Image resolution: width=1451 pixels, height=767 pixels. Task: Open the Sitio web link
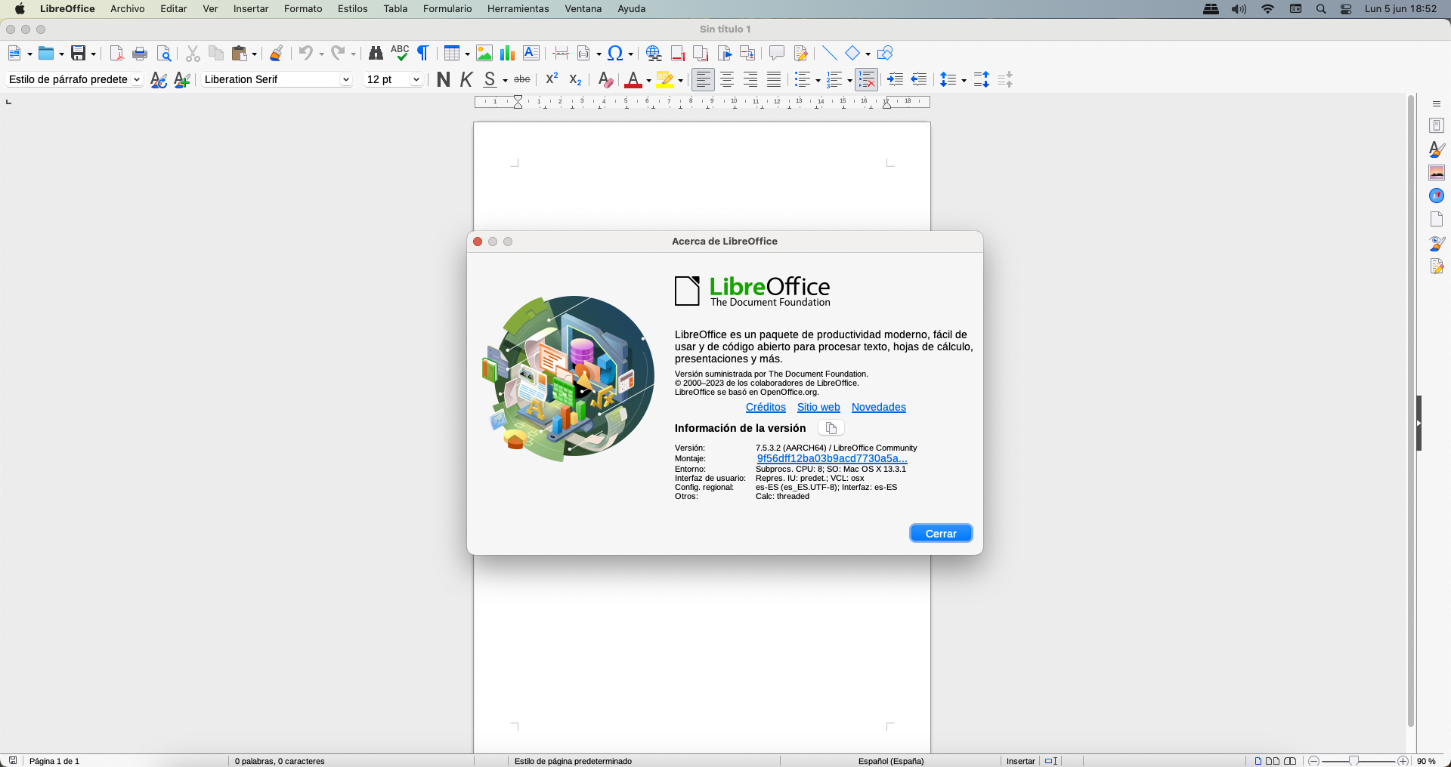click(818, 407)
